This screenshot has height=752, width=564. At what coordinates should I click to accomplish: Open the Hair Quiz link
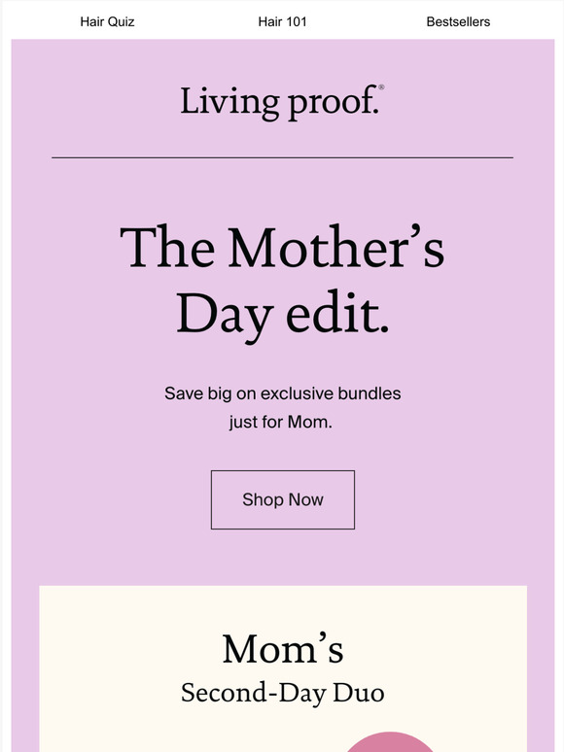[107, 22]
